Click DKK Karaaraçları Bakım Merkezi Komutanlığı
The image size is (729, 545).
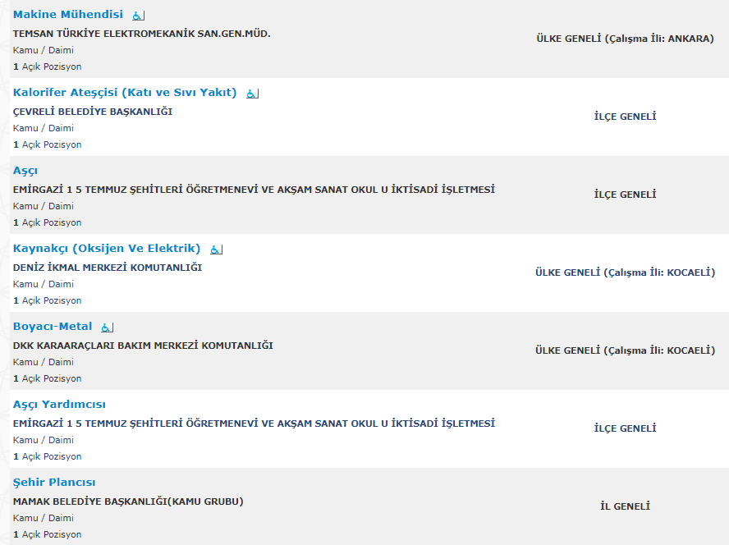[143, 346]
